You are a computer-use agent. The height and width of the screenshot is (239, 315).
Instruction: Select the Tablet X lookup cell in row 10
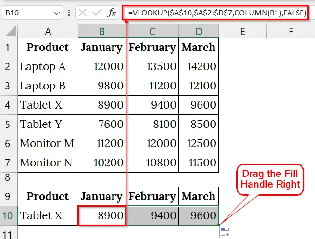(48, 216)
